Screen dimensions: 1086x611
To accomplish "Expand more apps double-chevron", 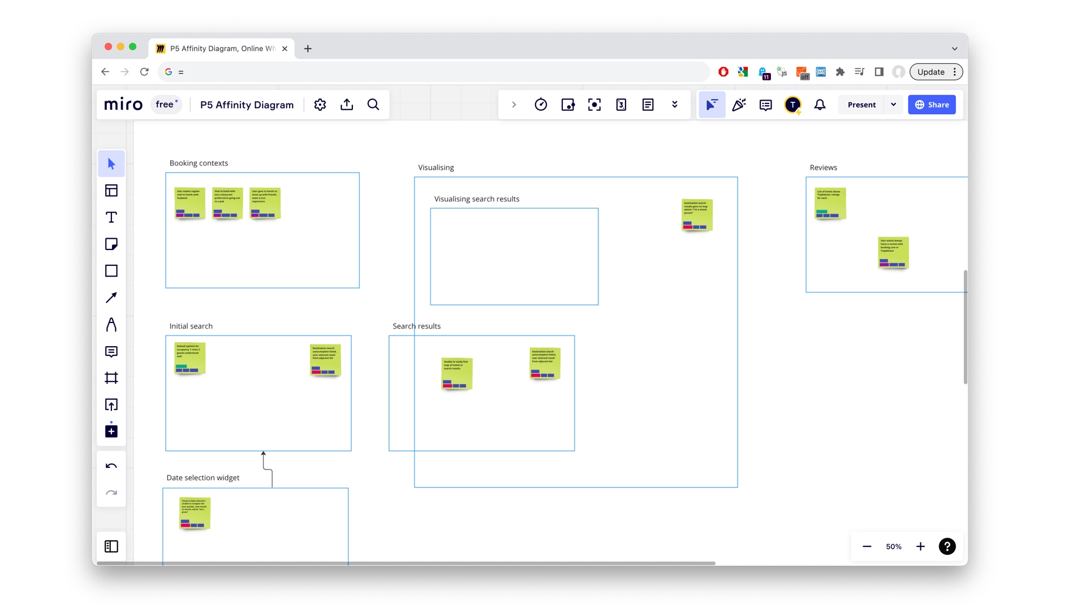I will (x=675, y=105).
